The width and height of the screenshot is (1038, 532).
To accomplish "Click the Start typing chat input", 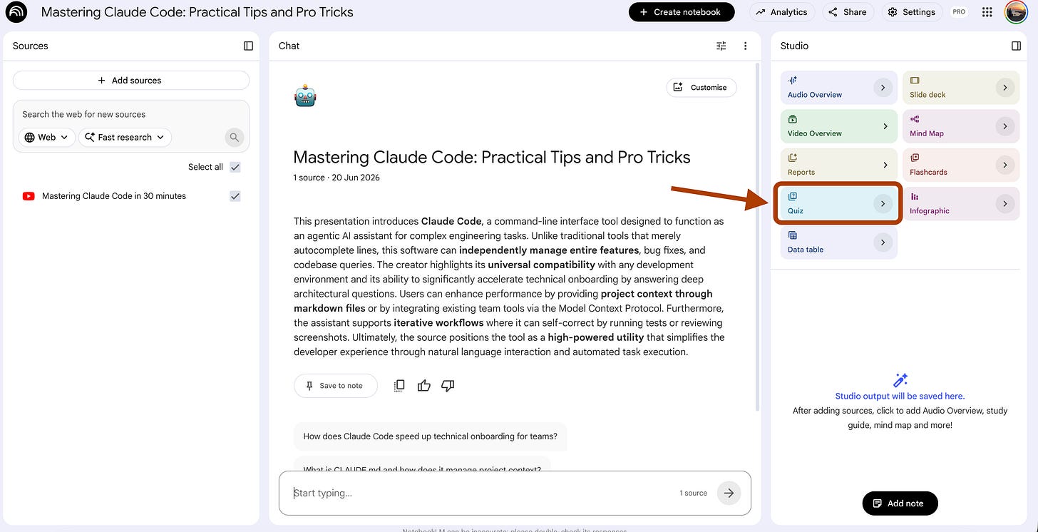I will (x=485, y=493).
